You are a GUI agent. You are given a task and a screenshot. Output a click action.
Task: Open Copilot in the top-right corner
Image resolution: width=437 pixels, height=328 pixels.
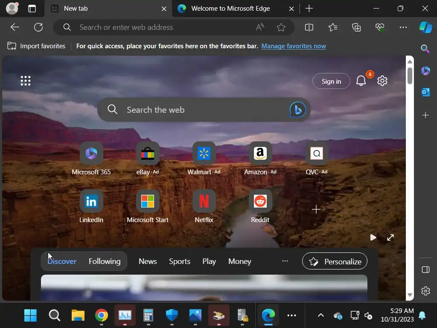click(x=425, y=27)
